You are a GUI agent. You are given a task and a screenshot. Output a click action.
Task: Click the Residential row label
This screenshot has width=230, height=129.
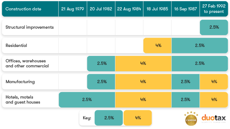pos(16,46)
